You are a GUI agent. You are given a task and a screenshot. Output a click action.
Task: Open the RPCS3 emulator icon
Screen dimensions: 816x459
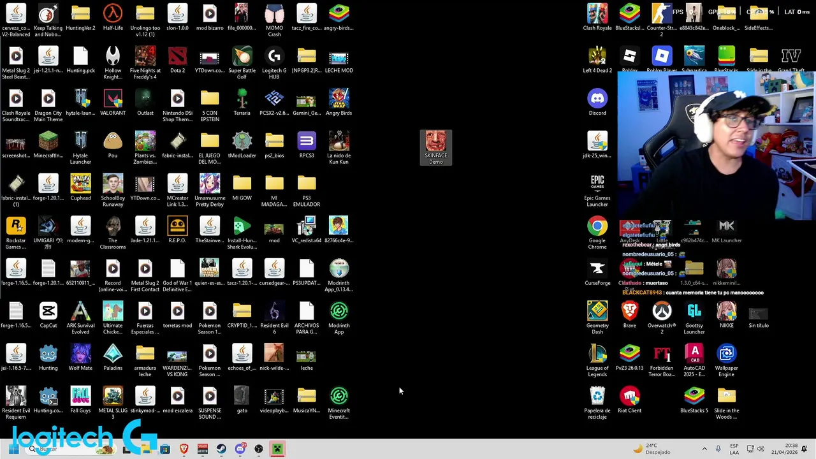tap(307, 145)
